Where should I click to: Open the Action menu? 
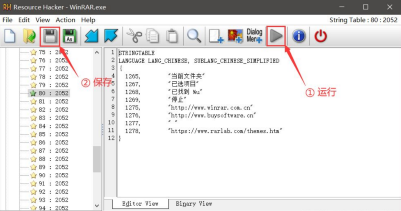coord(66,20)
